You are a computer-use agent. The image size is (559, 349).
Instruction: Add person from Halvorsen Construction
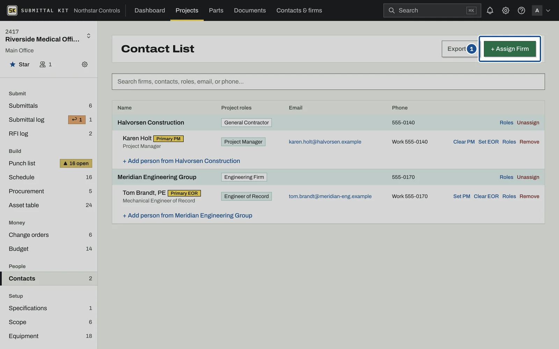(181, 161)
